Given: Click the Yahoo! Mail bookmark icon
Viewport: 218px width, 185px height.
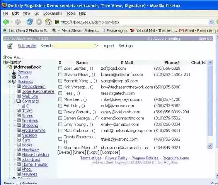Looking at the screenshot, I should [x=132, y=30].
